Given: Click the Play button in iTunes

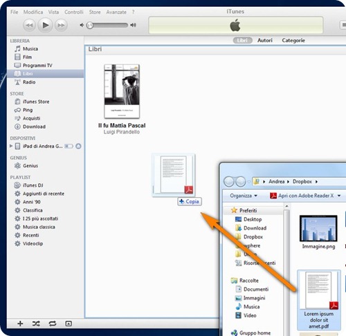Looking at the screenshot, I should pyautogui.click(x=45, y=25).
